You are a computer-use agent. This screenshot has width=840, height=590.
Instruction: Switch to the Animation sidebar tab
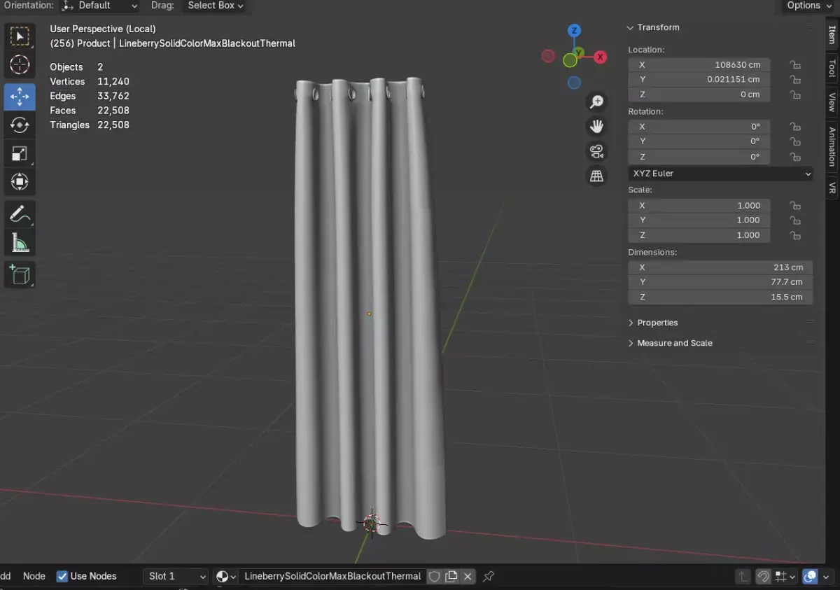(x=832, y=146)
